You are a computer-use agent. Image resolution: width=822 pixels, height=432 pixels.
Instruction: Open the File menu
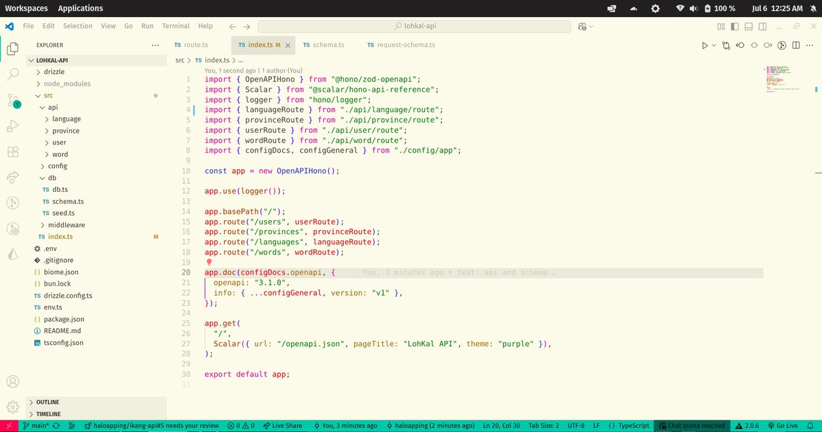point(28,26)
